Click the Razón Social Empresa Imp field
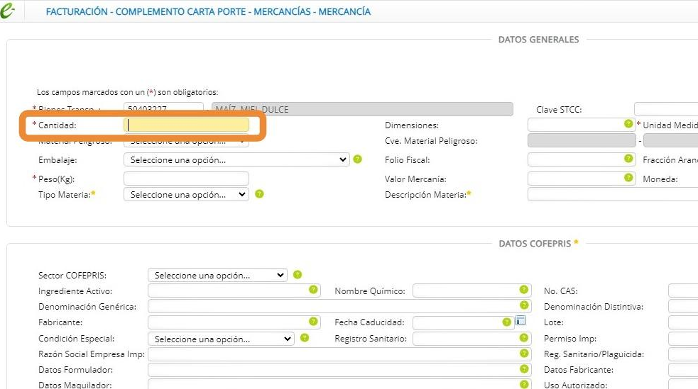Screen dimensions: 698x389 339,354
